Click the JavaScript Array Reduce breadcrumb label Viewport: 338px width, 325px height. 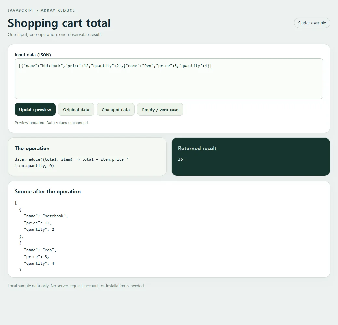tap(41, 10)
